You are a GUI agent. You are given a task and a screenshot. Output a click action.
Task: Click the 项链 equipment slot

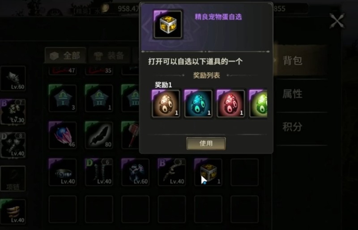click(x=13, y=179)
